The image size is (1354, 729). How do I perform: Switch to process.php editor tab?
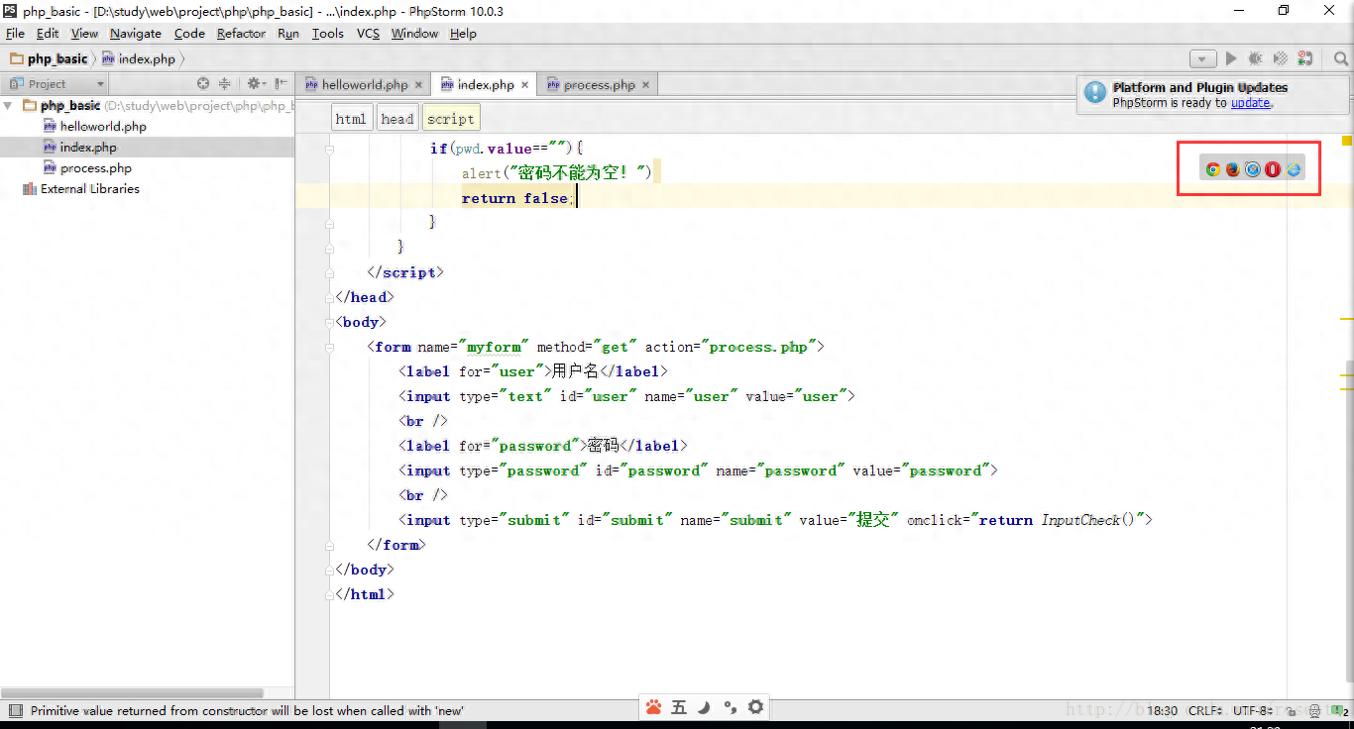599,85
